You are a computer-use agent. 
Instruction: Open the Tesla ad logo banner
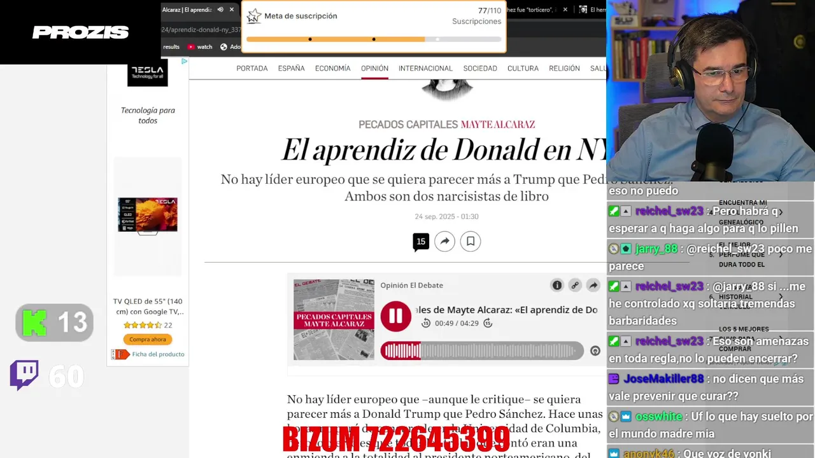pos(148,74)
